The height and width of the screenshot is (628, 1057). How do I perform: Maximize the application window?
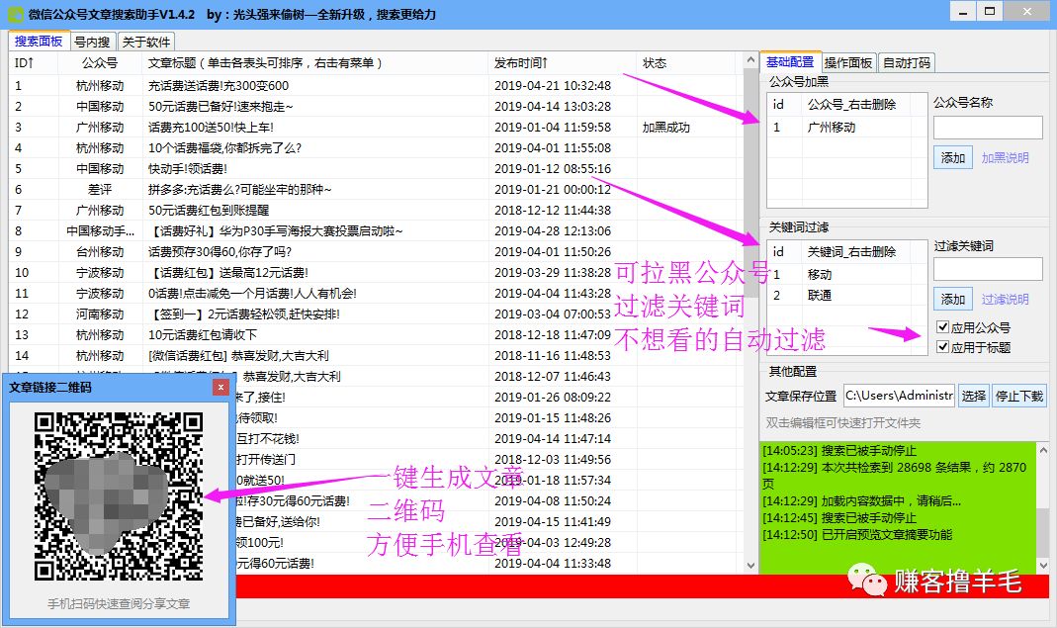coord(990,12)
